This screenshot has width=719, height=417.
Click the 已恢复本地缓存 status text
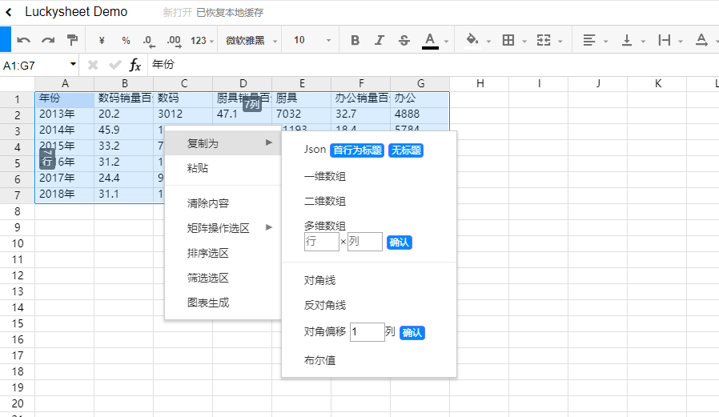pos(230,12)
